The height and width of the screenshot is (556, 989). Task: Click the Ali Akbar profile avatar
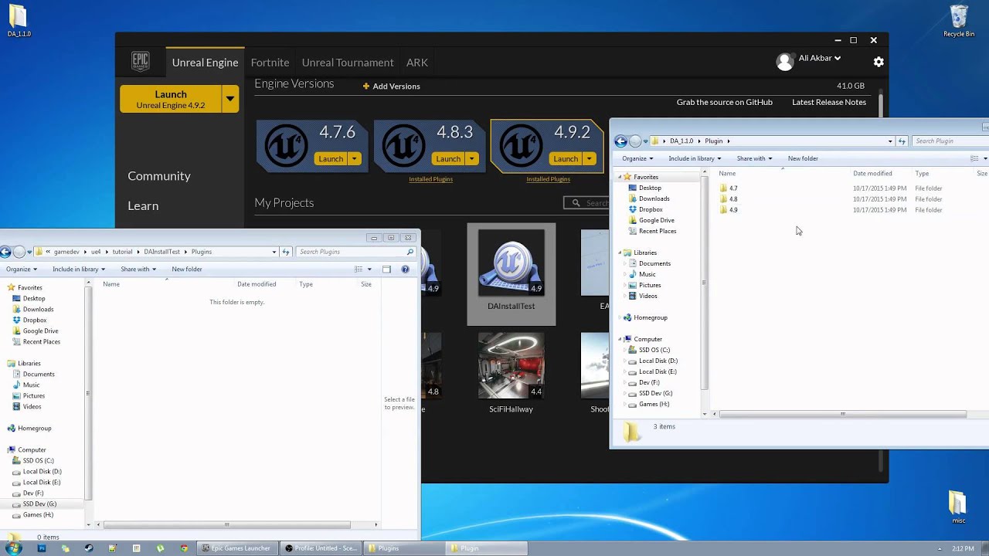[785, 62]
